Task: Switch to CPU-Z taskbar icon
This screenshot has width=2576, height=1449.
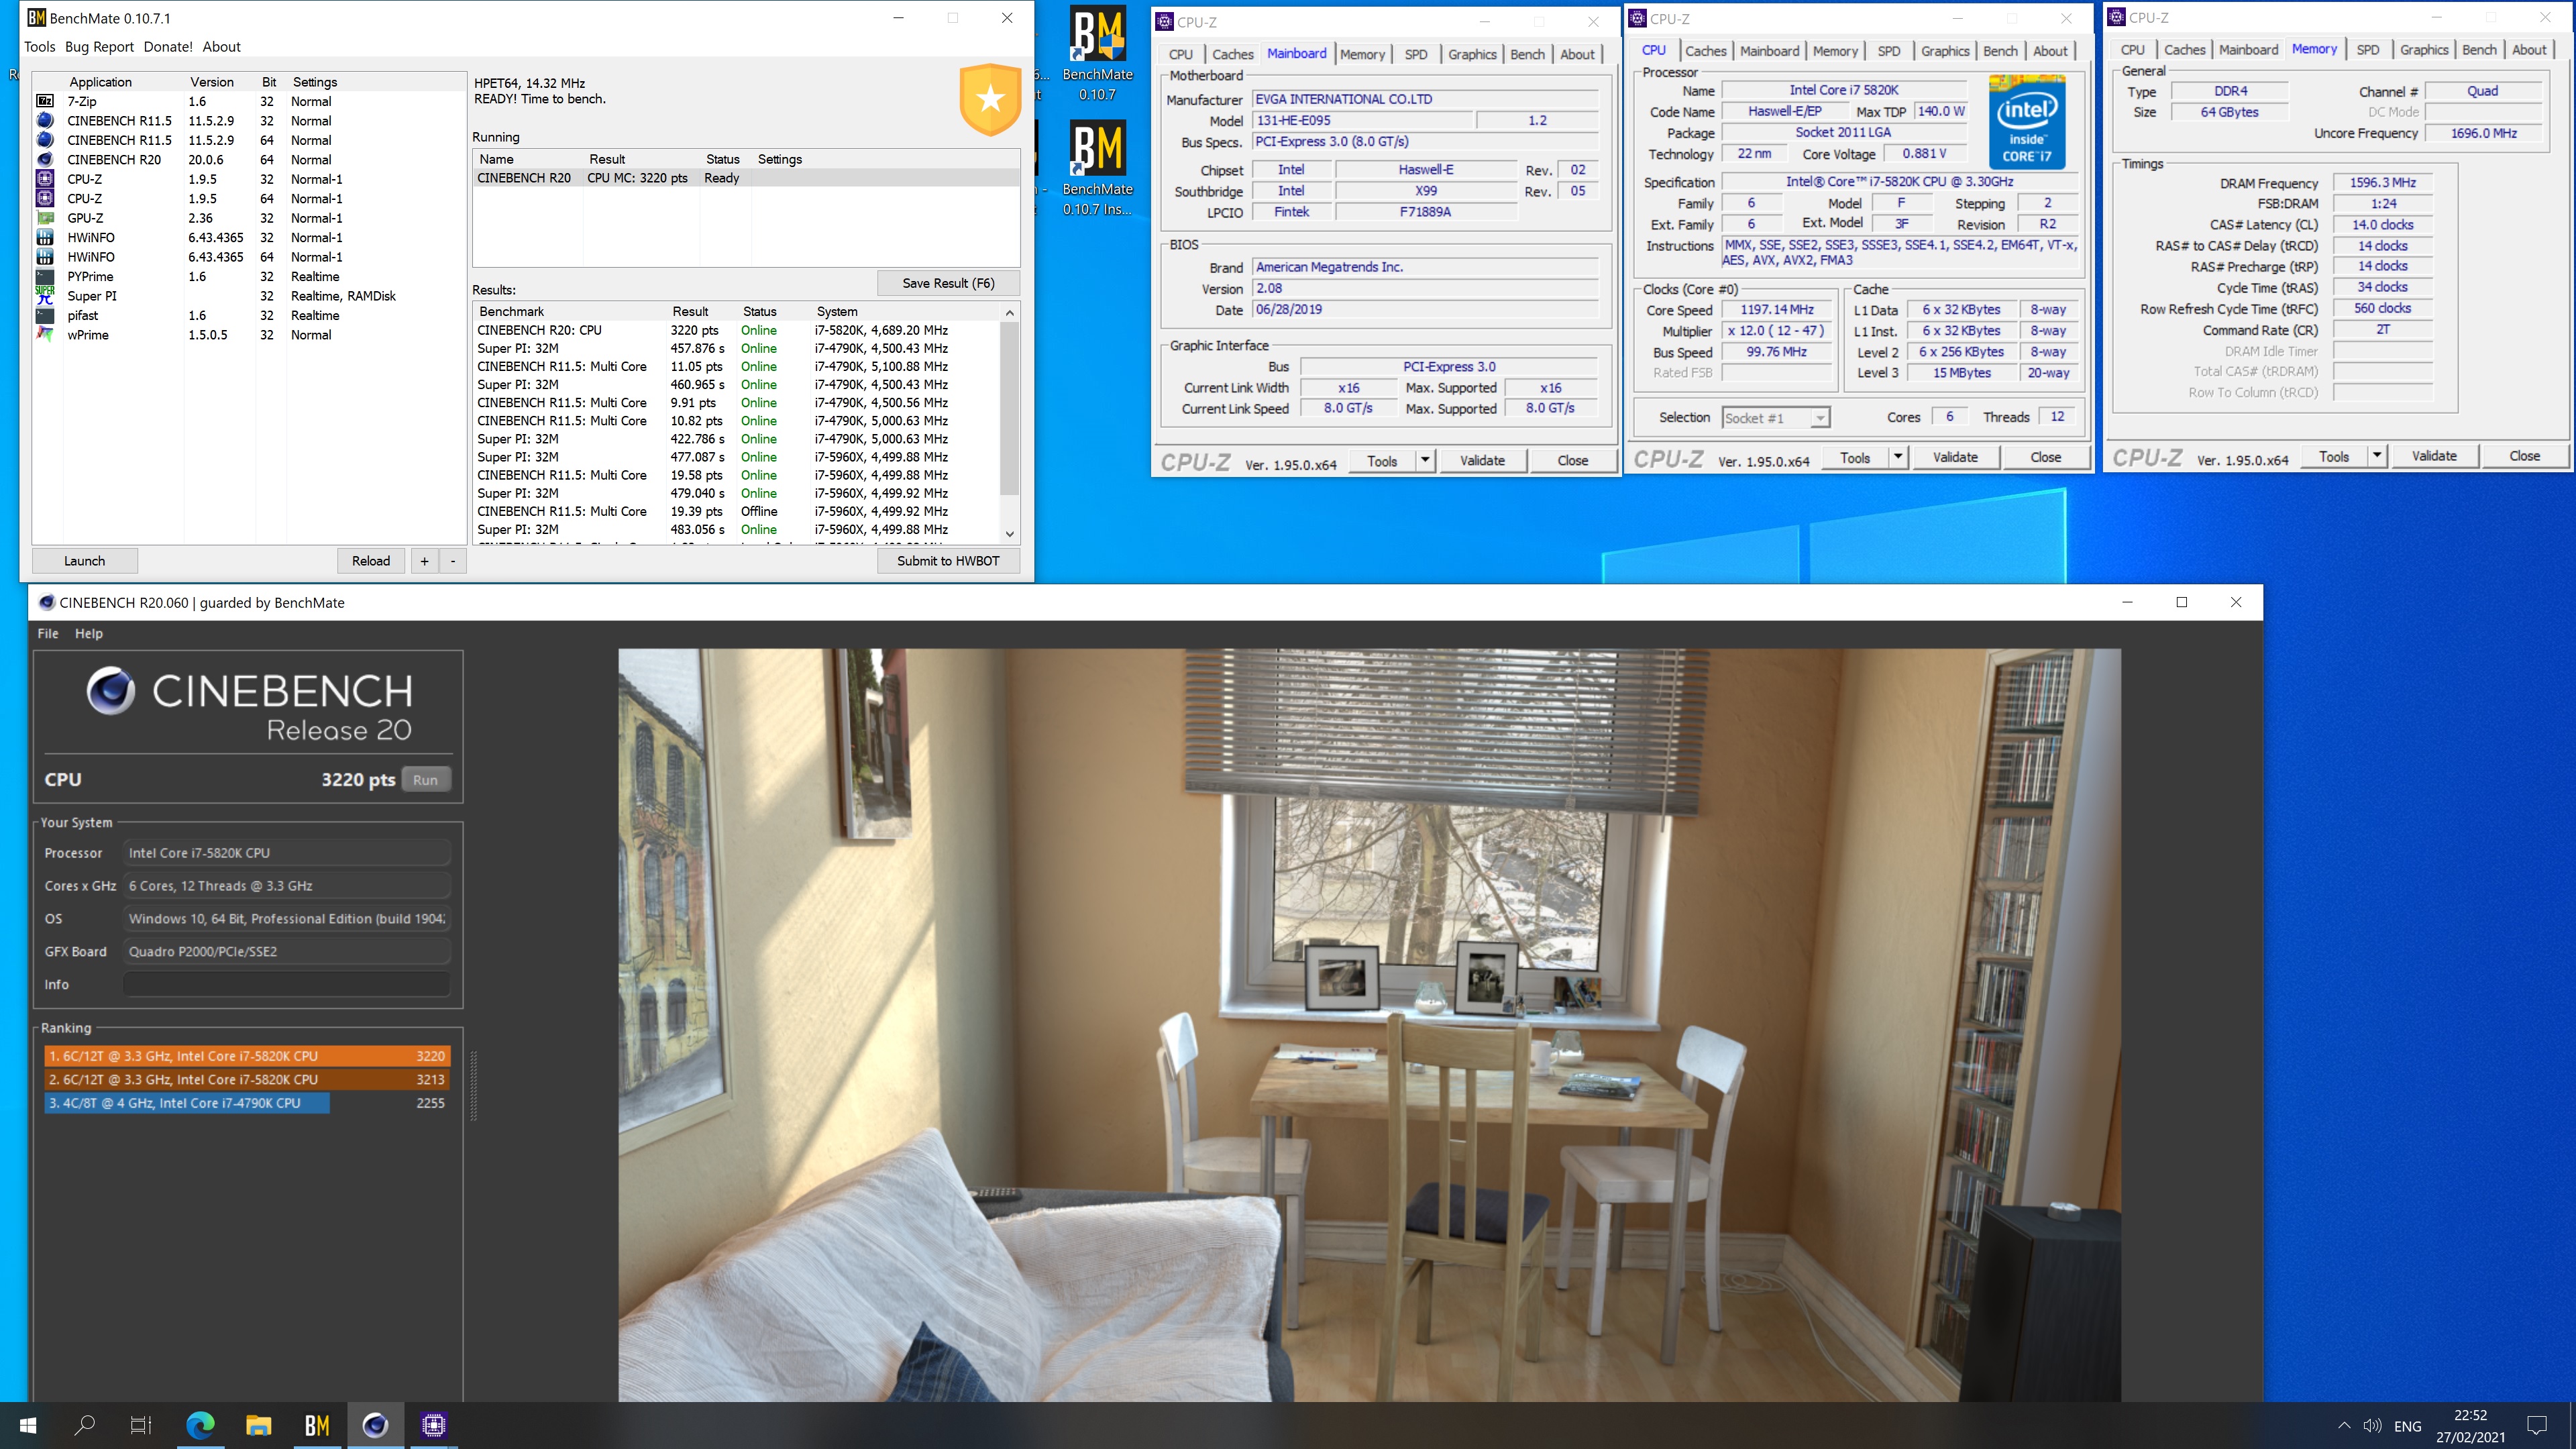Action: [x=433, y=1425]
